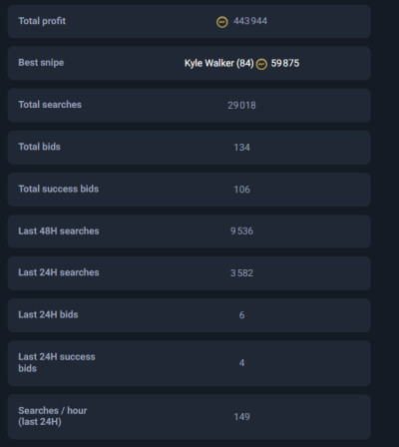The width and height of the screenshot is (399, 447).
Task: Click the 59 875 snipe price
Action: coord(285,63)
